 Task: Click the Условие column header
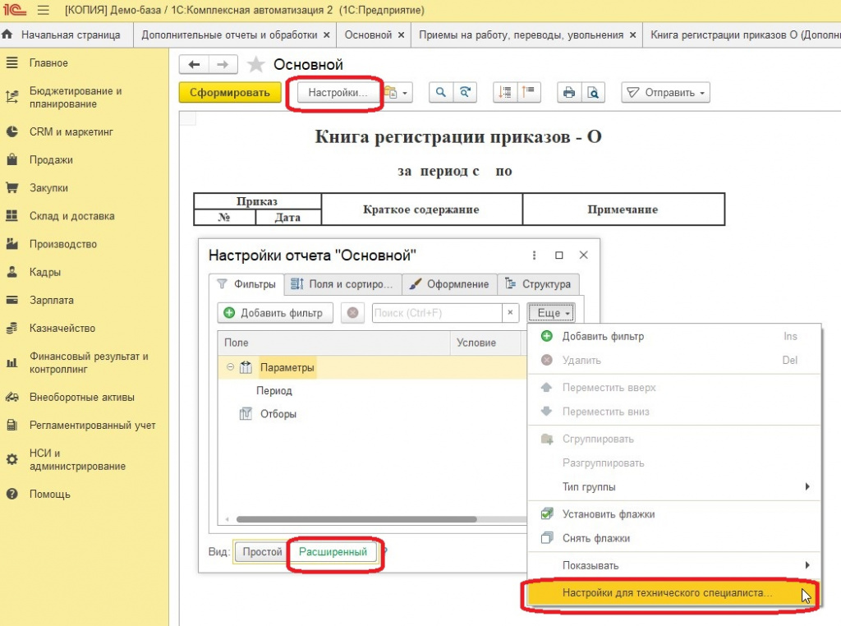click(485, 343)
